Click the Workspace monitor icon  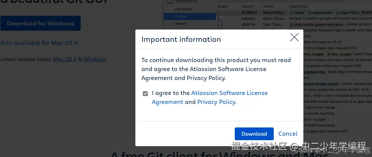coord(170,1)
